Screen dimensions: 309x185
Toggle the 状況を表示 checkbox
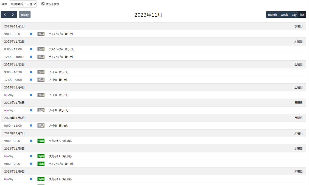click(x=43, y=4)
